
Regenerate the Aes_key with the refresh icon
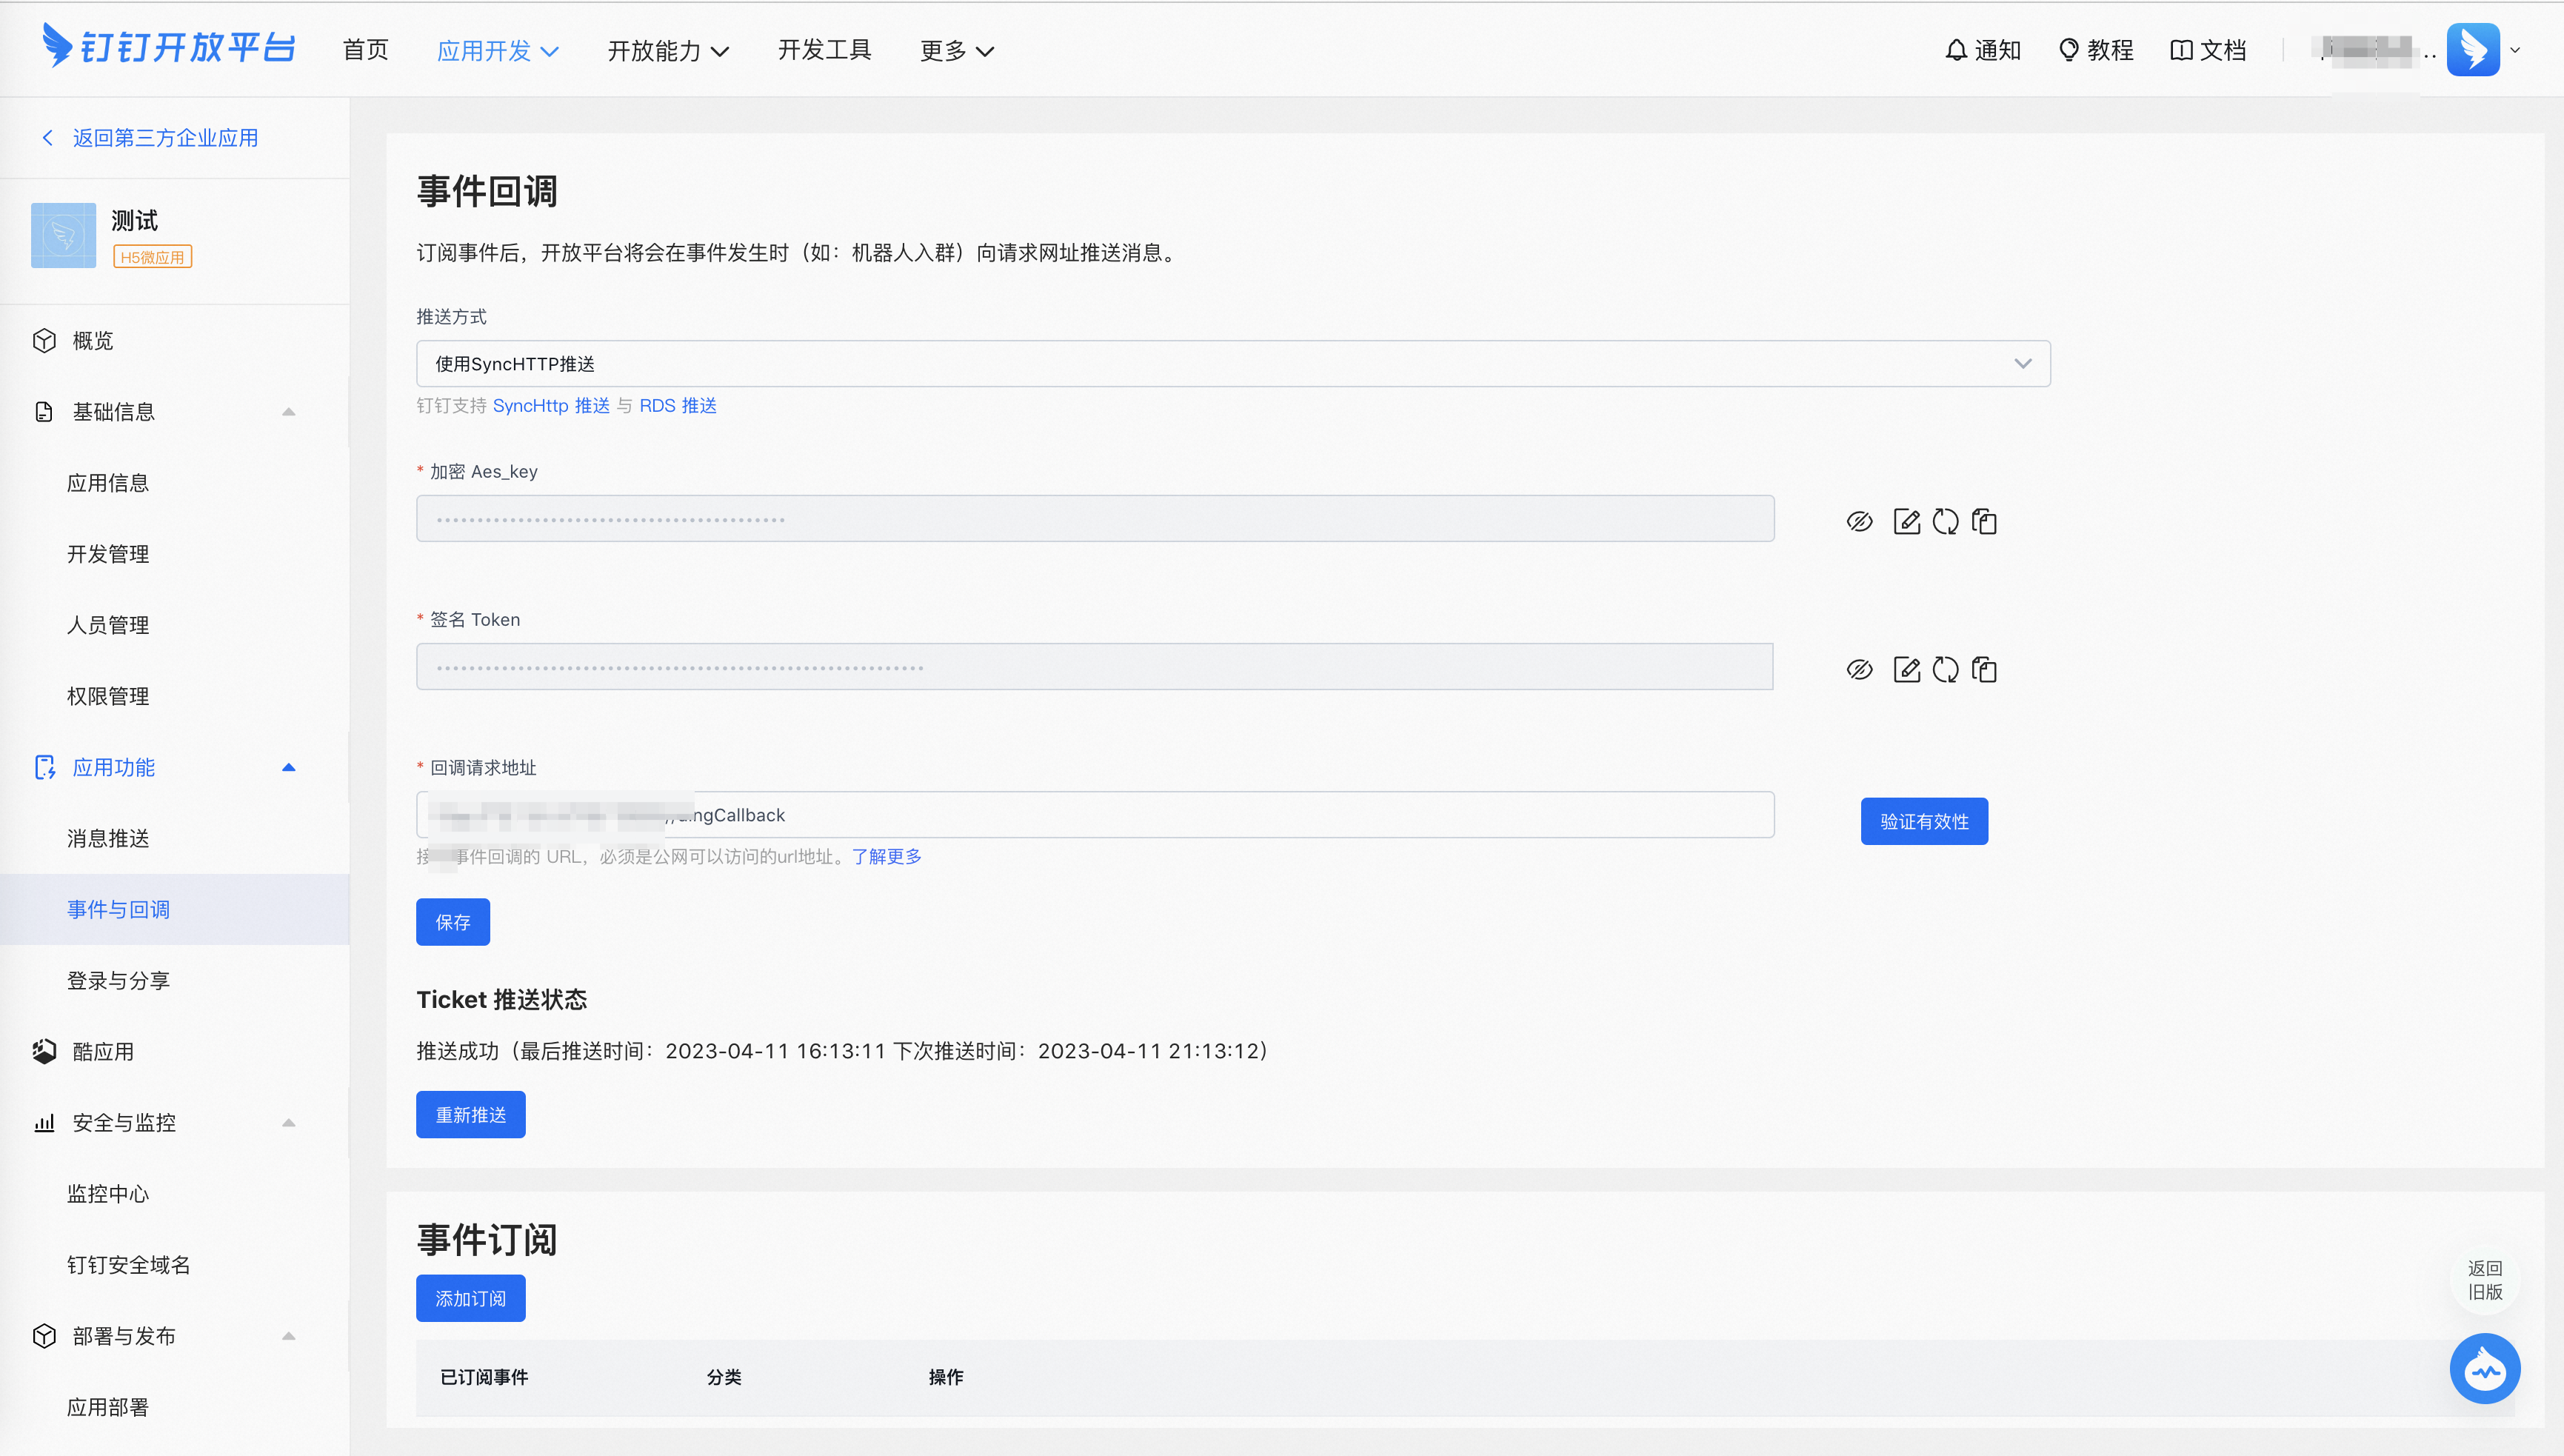pyautogui.click(x=1945, y=522)
